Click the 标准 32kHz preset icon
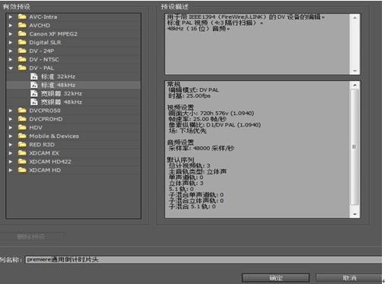 [x=34, y=76]
